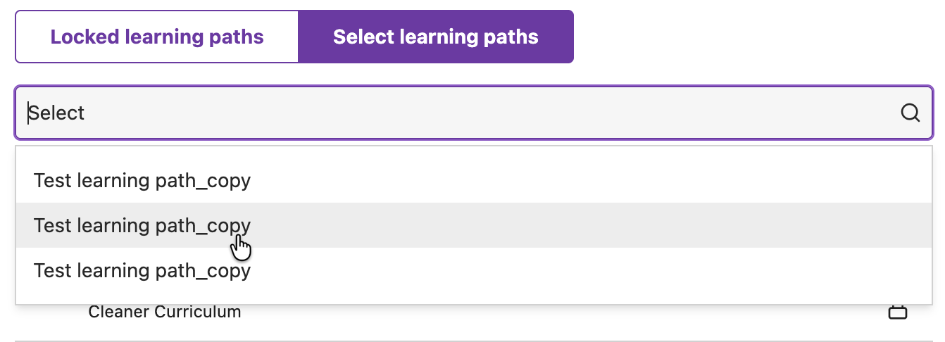Select the grey-highlighted entry under the cursor
This screenshot has width=945, height=342.
[142, 225]
